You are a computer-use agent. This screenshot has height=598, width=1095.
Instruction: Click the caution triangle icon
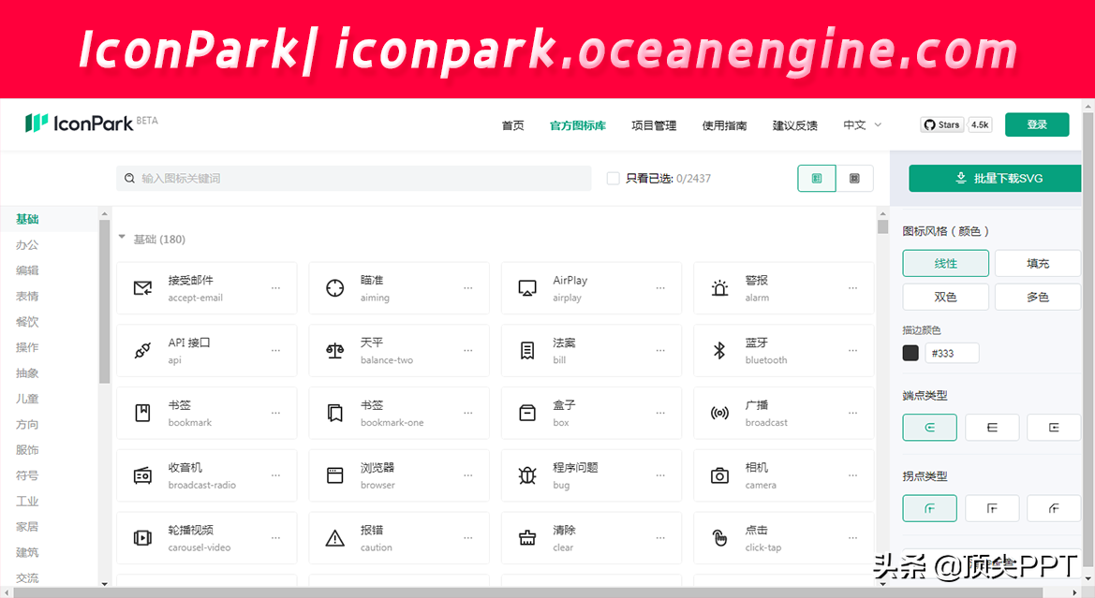[x=335, y=538]
